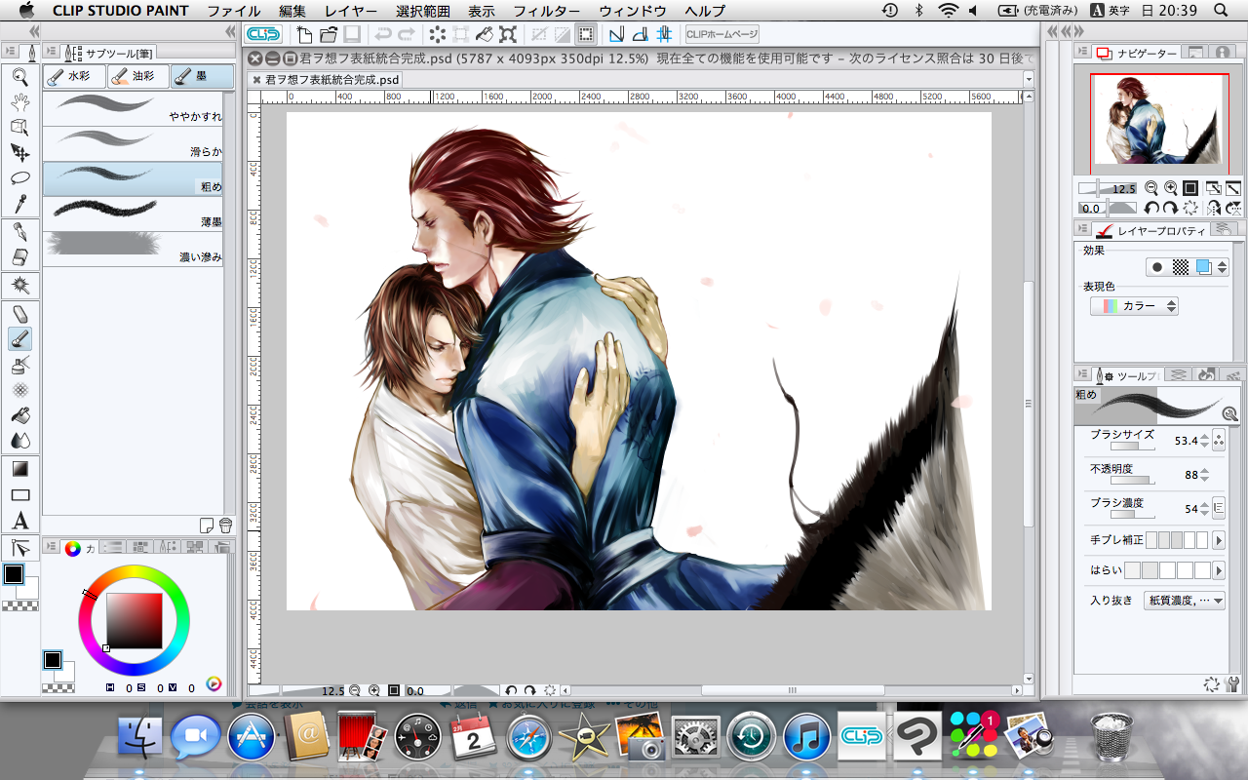Click the horizontal canvas scrollbar
1248x780 pixels.
coord(792,690)
